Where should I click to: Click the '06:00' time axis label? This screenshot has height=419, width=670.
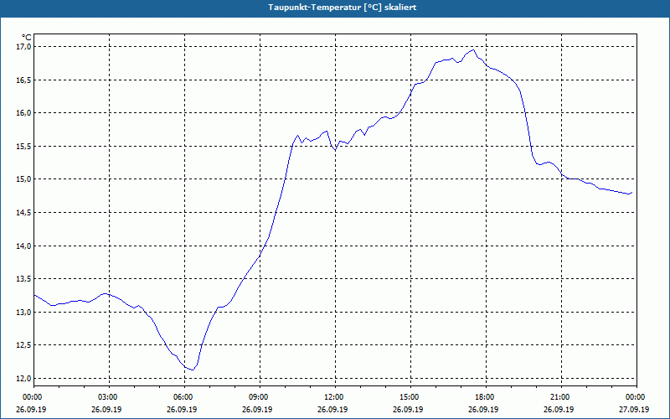click(x=183, y=397)
